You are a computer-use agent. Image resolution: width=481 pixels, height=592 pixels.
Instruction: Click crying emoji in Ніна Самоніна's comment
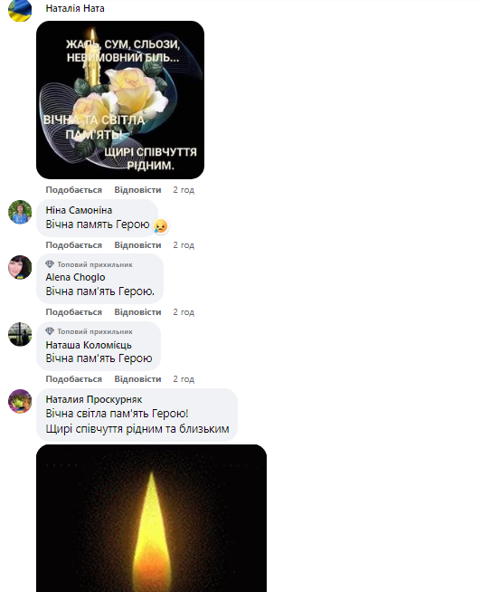pyautogui.click(x=160, y=225)
